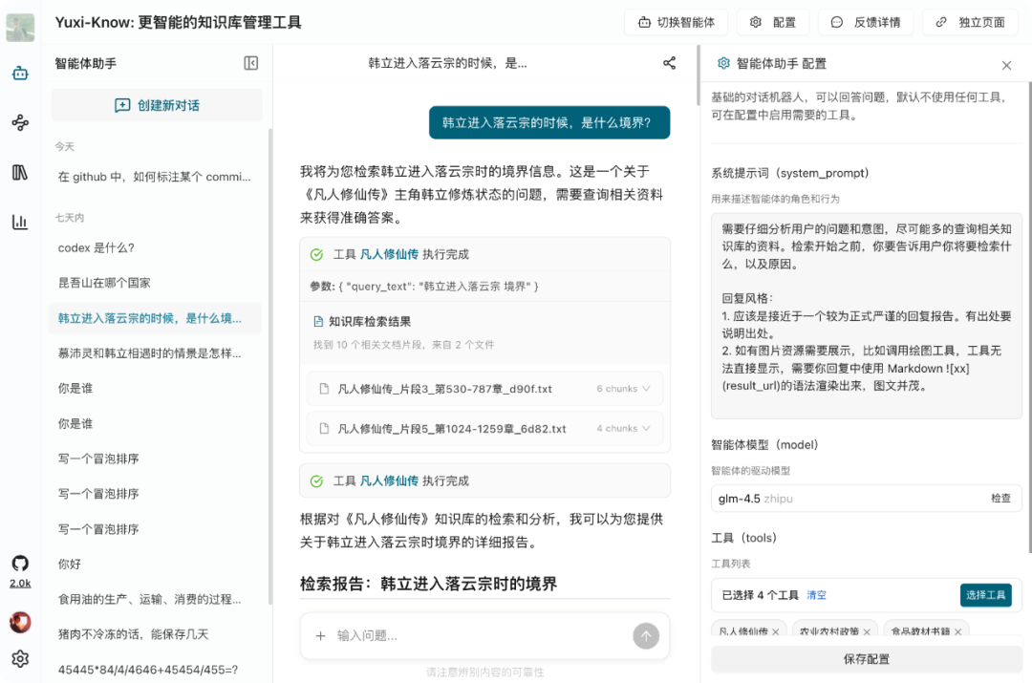Open the robot assistant icon in left sidebar

[20, 72]
